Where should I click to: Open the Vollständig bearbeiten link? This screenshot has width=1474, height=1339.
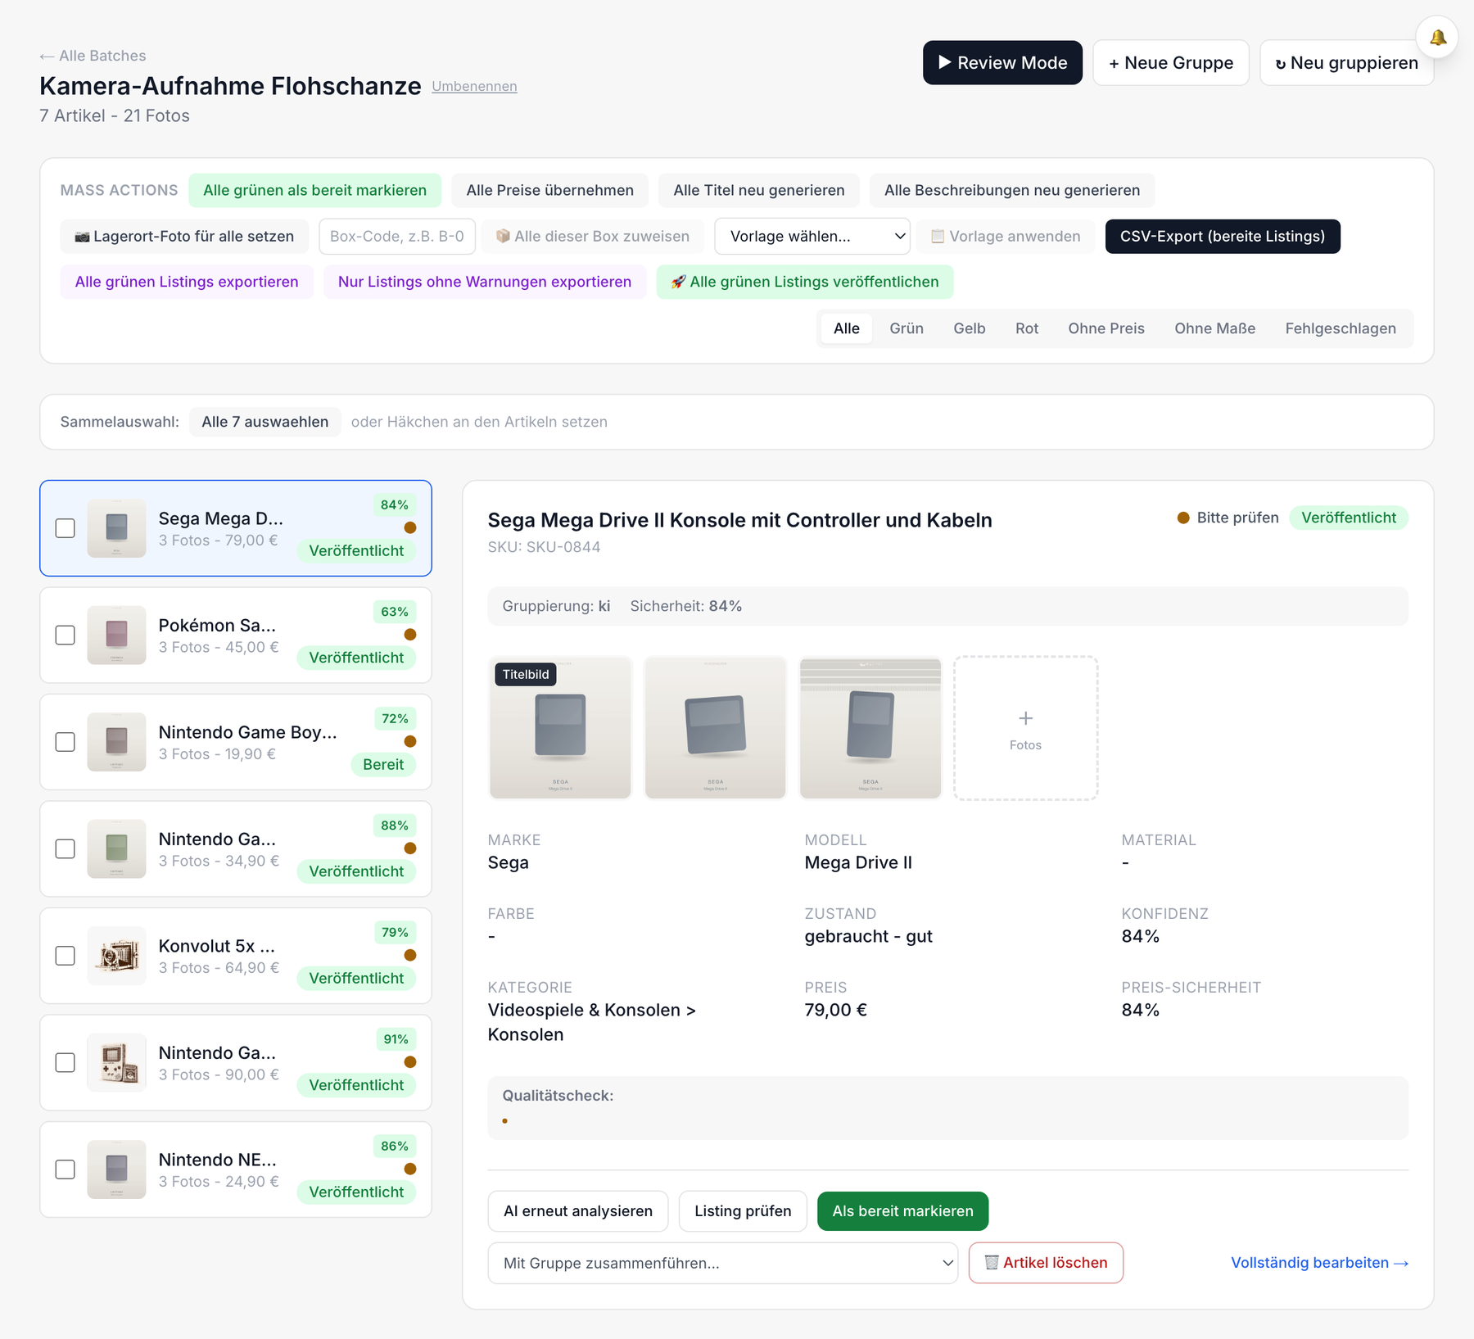tap(1320, 1263)
